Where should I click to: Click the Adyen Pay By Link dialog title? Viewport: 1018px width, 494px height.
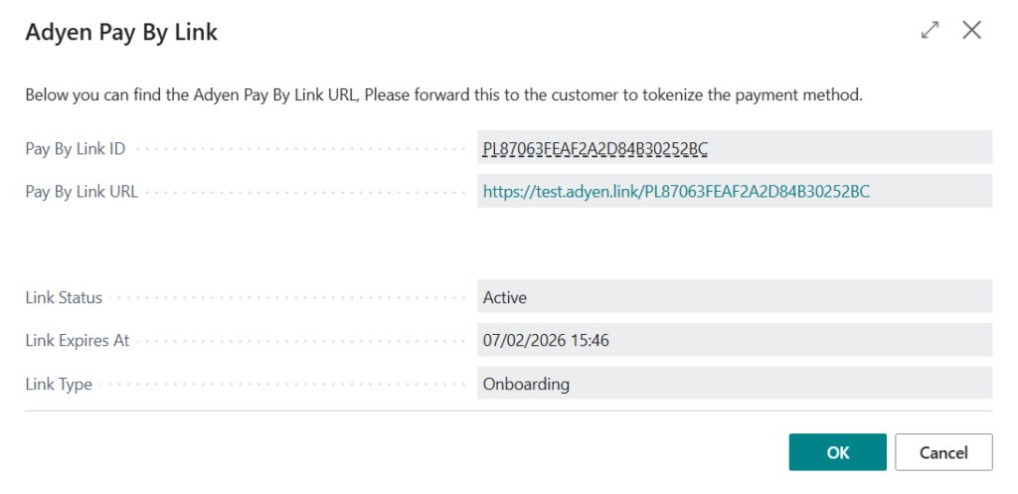coord(121,33)
